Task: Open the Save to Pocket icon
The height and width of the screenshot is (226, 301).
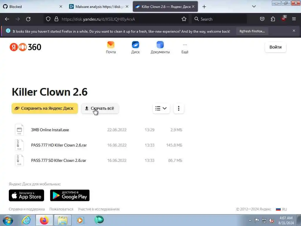Action: [x=262, y=19]
